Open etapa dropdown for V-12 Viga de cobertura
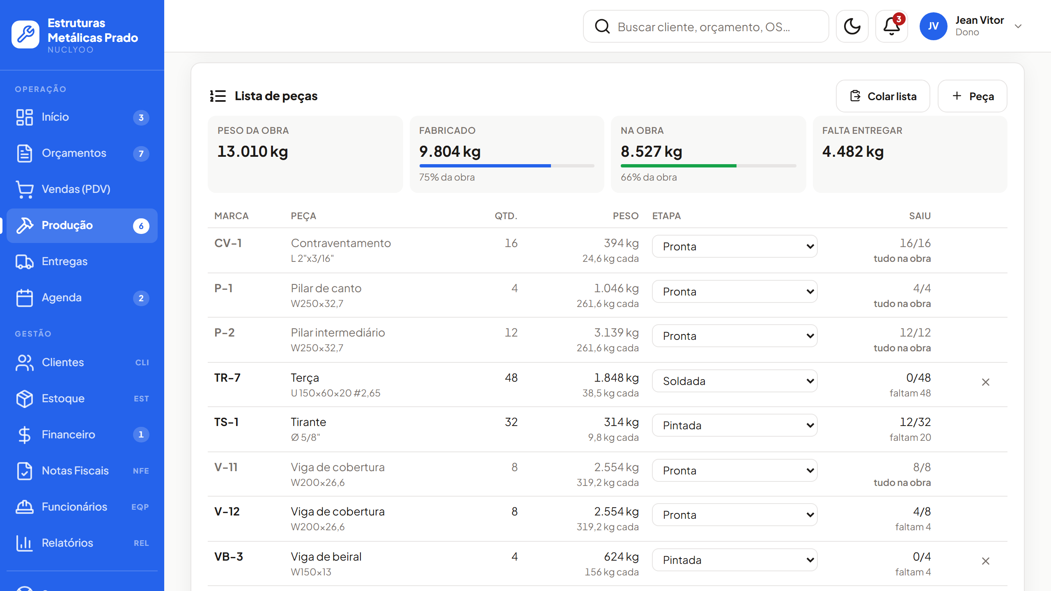Screen dimensions: 1051x591 point(734,515)
